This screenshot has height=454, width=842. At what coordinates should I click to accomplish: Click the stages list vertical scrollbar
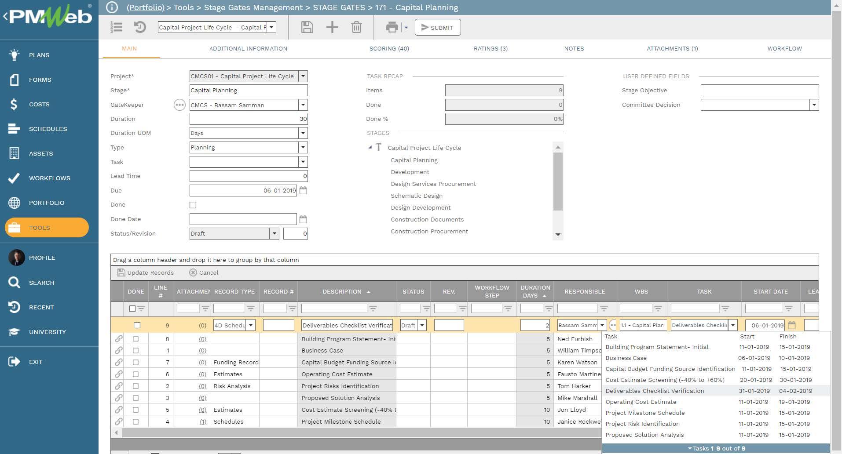558,181
